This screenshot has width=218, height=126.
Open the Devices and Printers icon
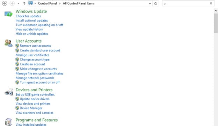[9, 92]
